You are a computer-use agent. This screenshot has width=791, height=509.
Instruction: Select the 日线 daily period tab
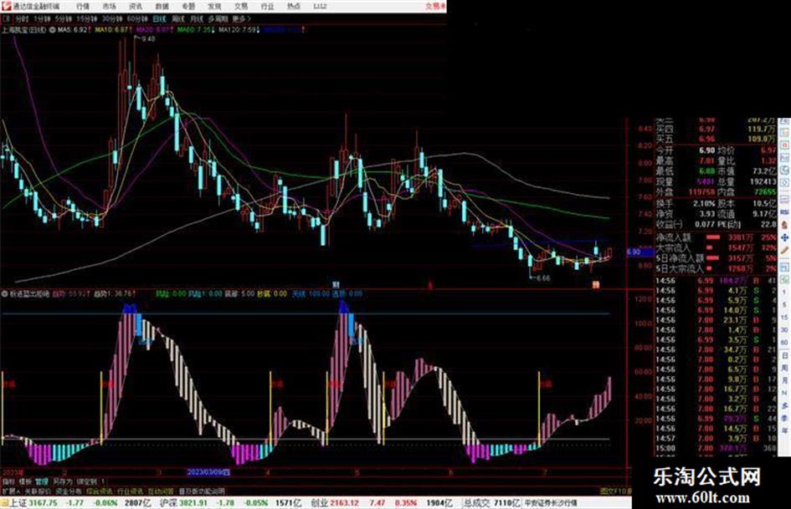point(159,19)
